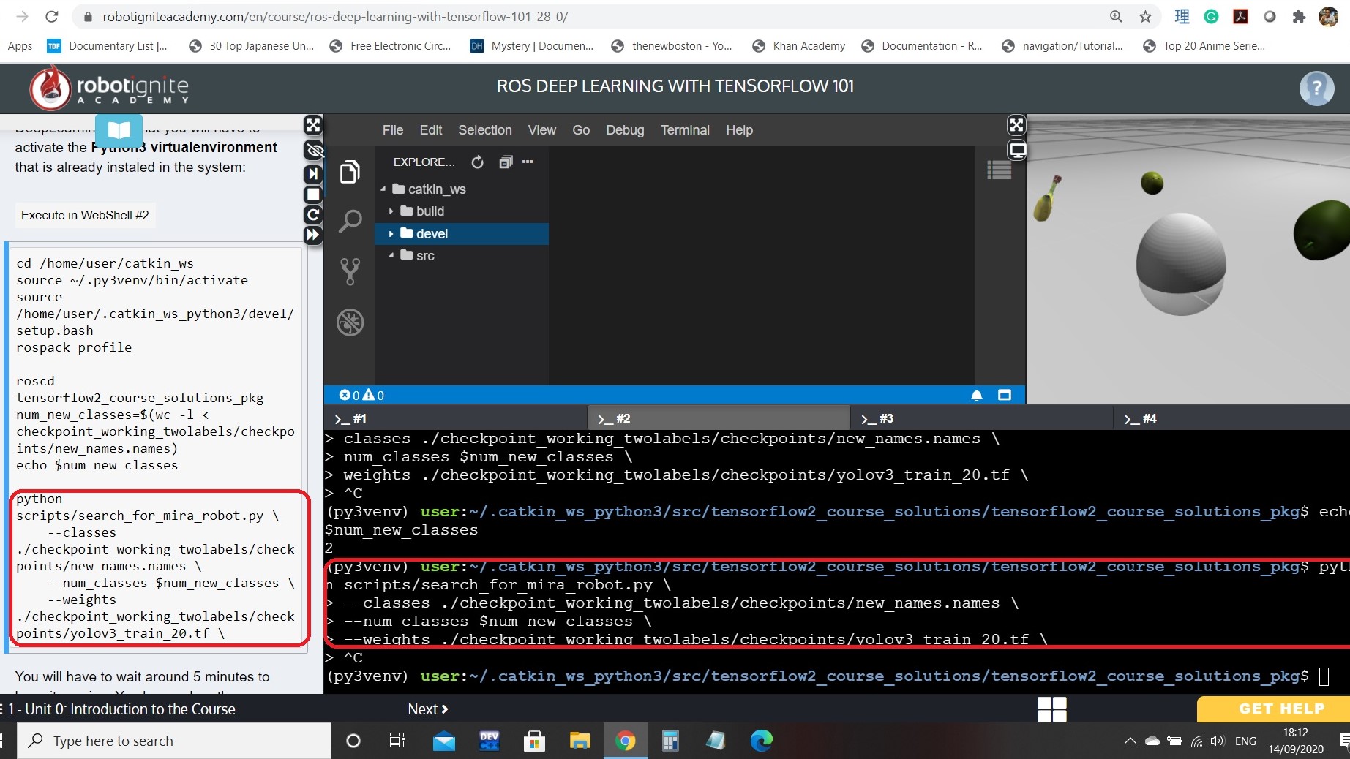
Task: Open the Mail app in taskbar
Action: [x=443, y=741]
